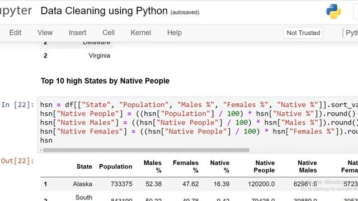
Task: Click the Native People value 120200.0
Action: pyautogui.click(x=261, y=184)
